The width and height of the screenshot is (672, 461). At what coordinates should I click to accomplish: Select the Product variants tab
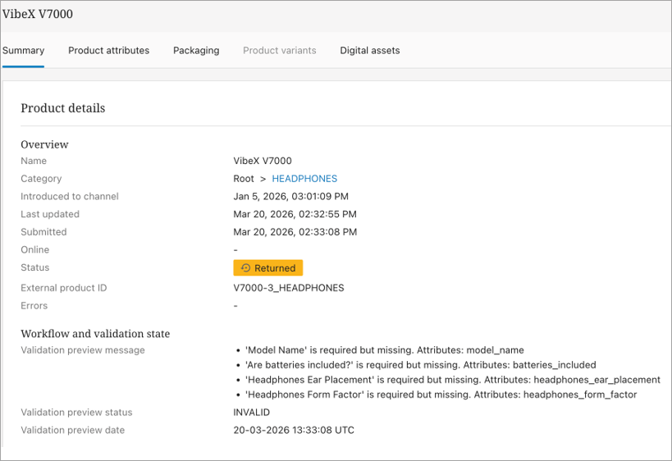point(279,51)
